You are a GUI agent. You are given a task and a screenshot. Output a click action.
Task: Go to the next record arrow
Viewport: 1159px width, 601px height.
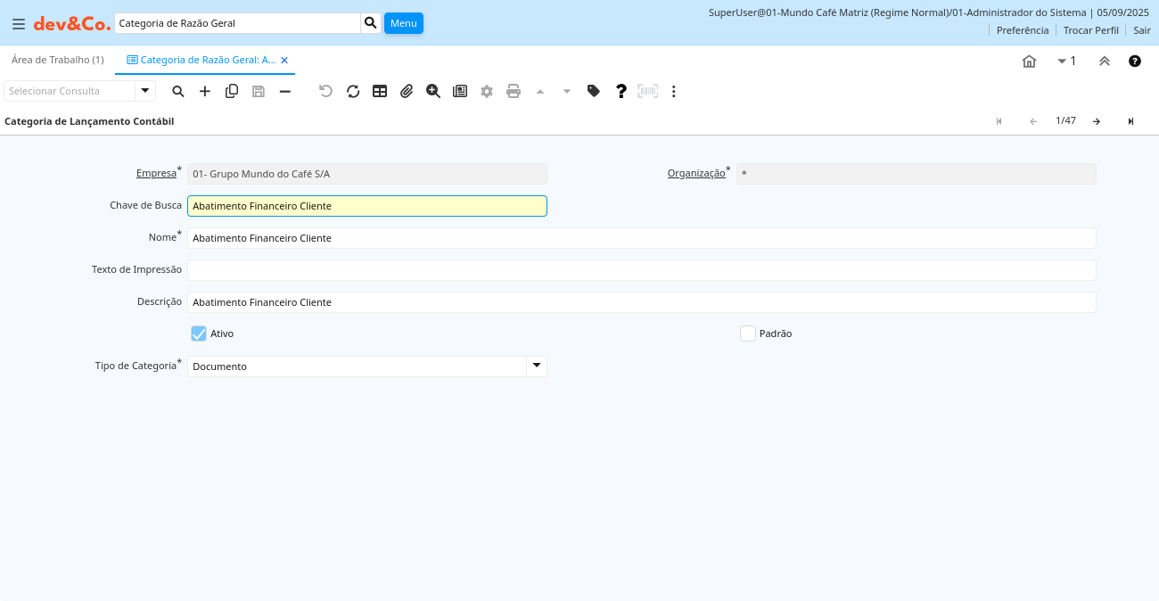[1097, 121]
